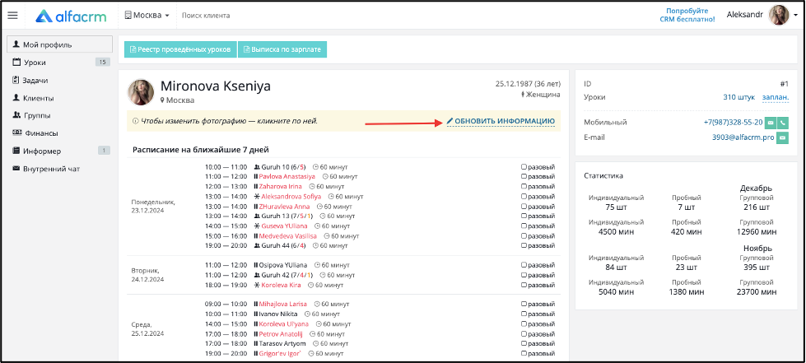Open Ivanov Nikita lesson

(278, 314)
